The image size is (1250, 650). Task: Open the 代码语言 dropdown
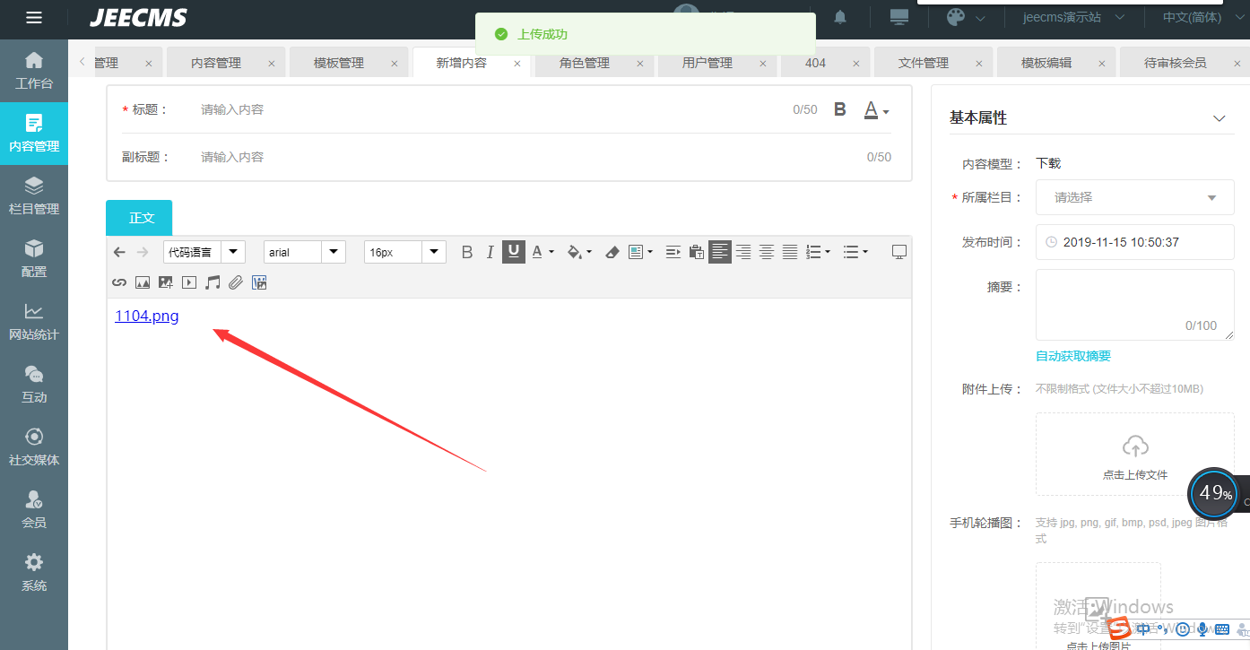(204, 252)
